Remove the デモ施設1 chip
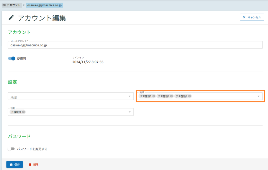Image resolution: width=268 pixels, height=170 pixels. [154, 96]
